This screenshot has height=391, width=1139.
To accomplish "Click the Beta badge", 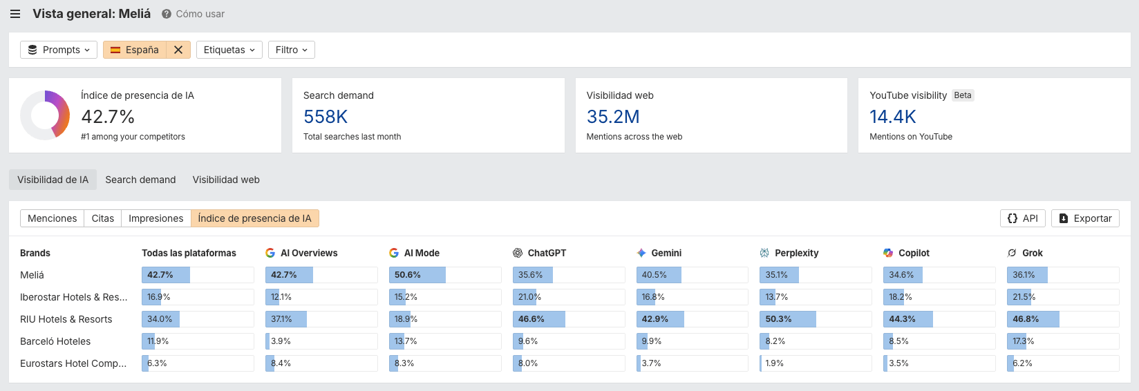I will click(x=963, y=95).
